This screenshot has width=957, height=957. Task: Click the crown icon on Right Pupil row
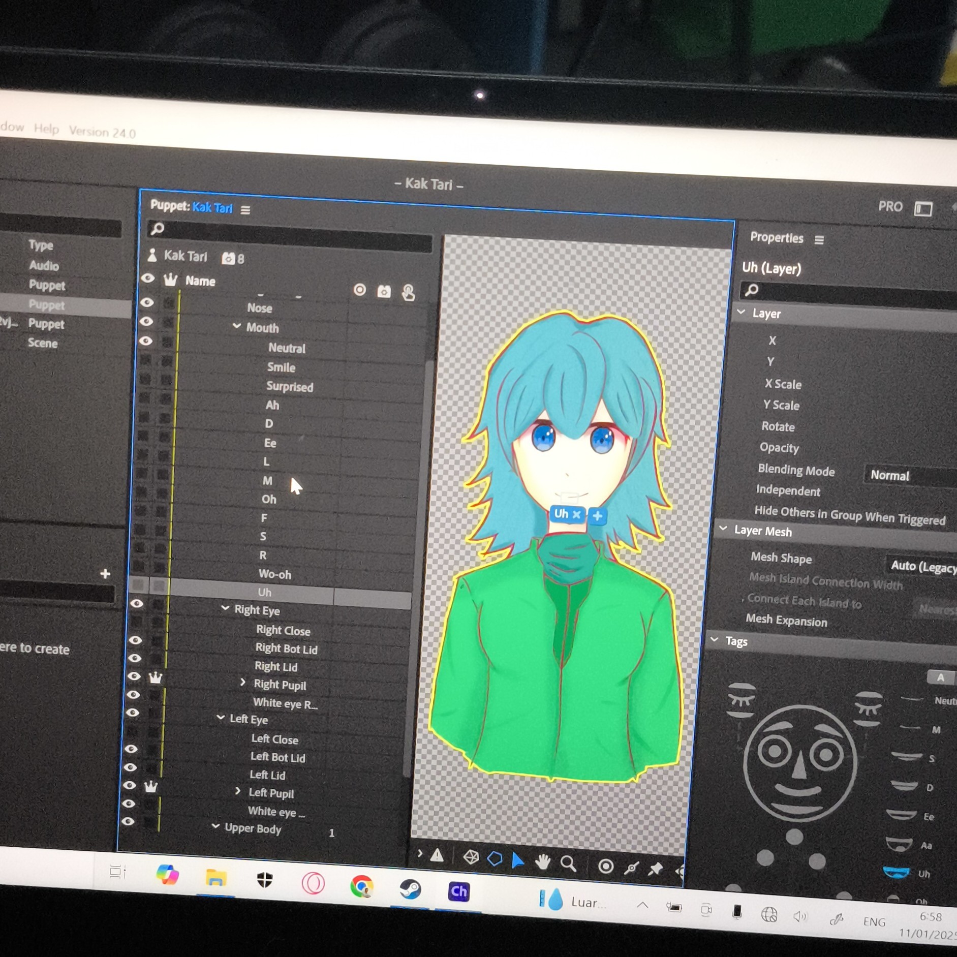pos(156,677)
